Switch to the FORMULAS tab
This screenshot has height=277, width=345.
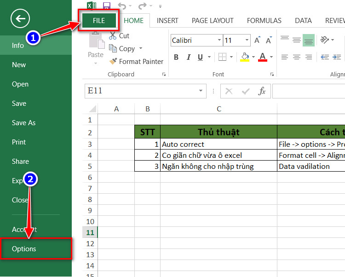[264, 20]
